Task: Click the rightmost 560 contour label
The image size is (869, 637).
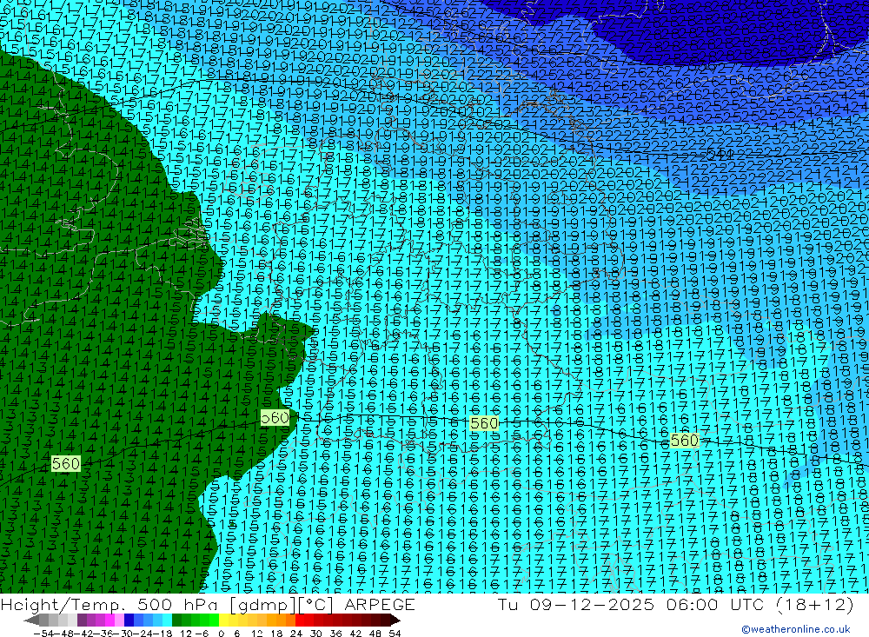Action: (x=685, y=441)
